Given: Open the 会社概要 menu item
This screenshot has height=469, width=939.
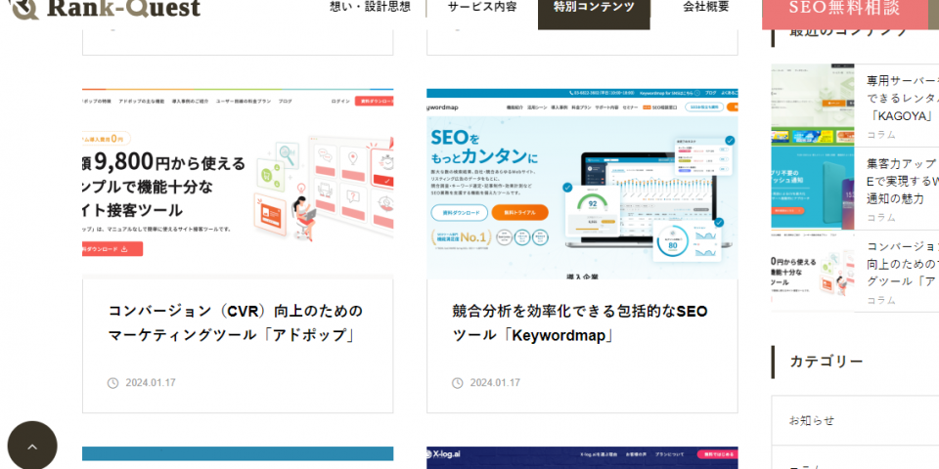Looking at the screenshot, I should click(706, 7).
